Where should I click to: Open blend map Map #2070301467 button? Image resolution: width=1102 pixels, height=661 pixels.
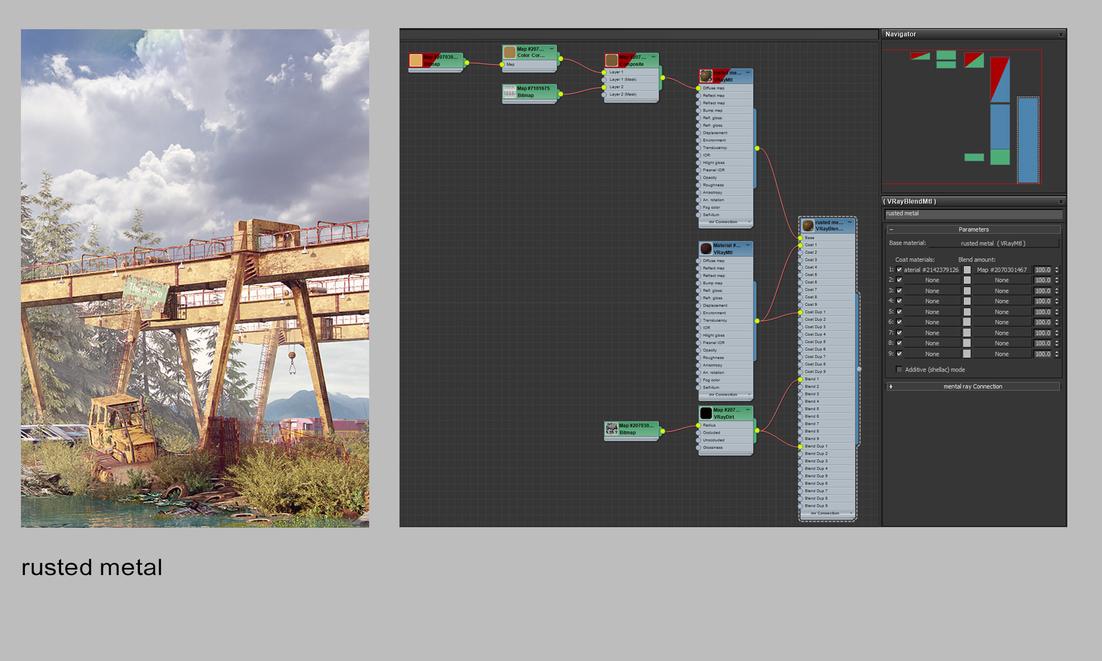(1002, 270)
